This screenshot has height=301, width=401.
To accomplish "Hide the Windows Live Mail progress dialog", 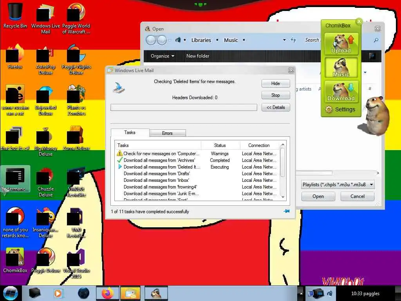I will click(x=276, y=83).
